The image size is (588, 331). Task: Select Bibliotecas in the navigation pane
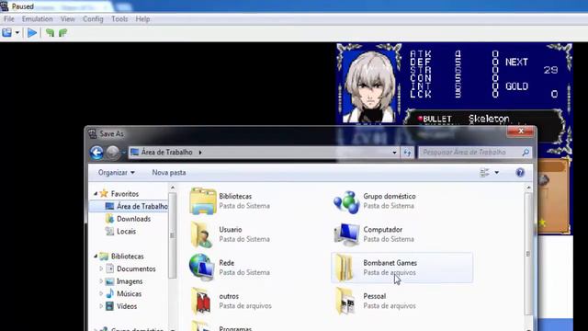(127, 257)
